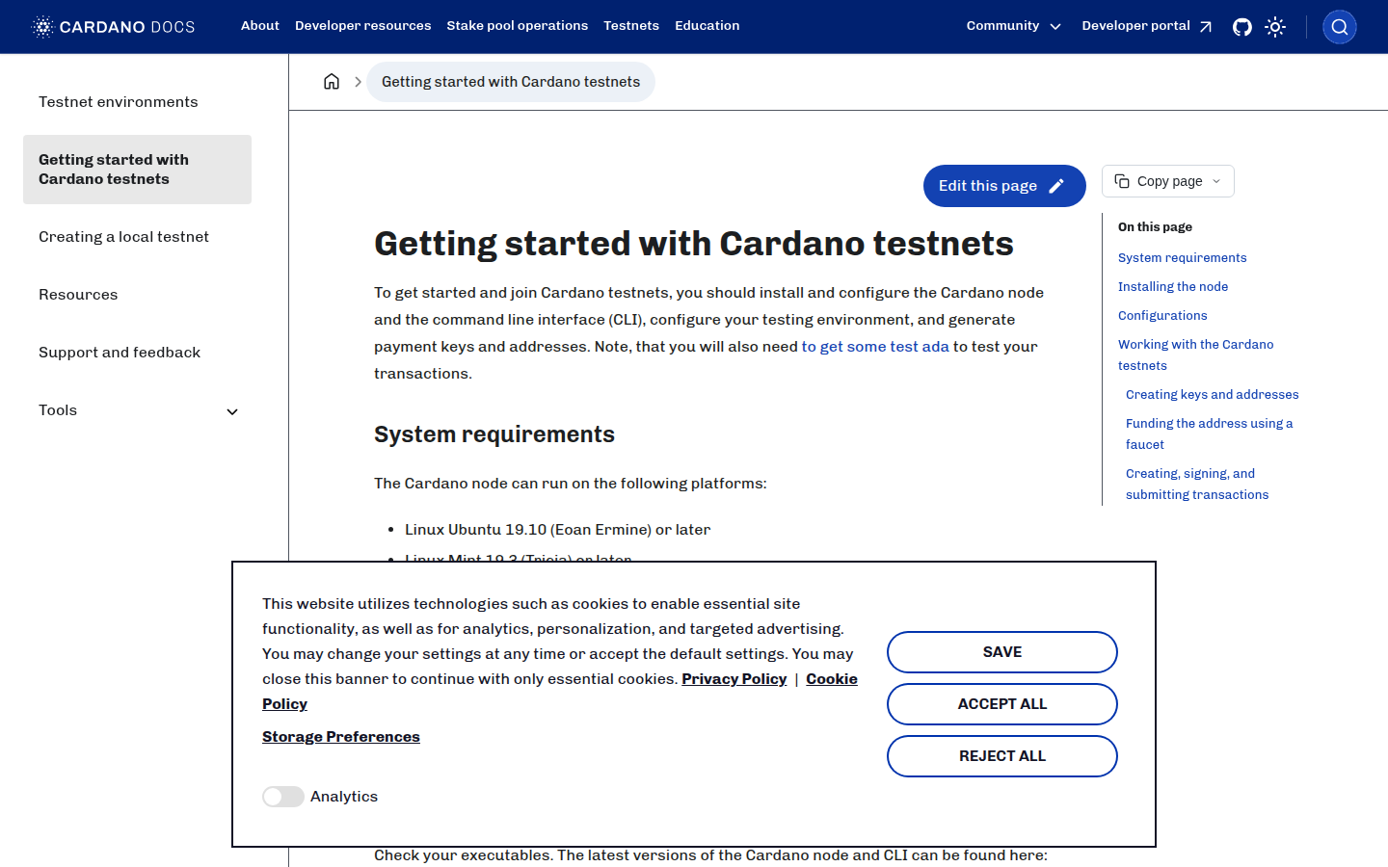
Task: Jump to Funding the address using a faucet
Action: (1209, 433)
